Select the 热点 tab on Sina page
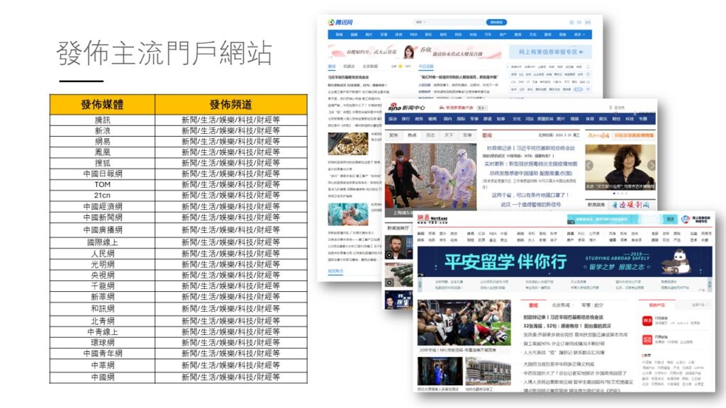Screen dimensions: 726x408 (412, 135)
